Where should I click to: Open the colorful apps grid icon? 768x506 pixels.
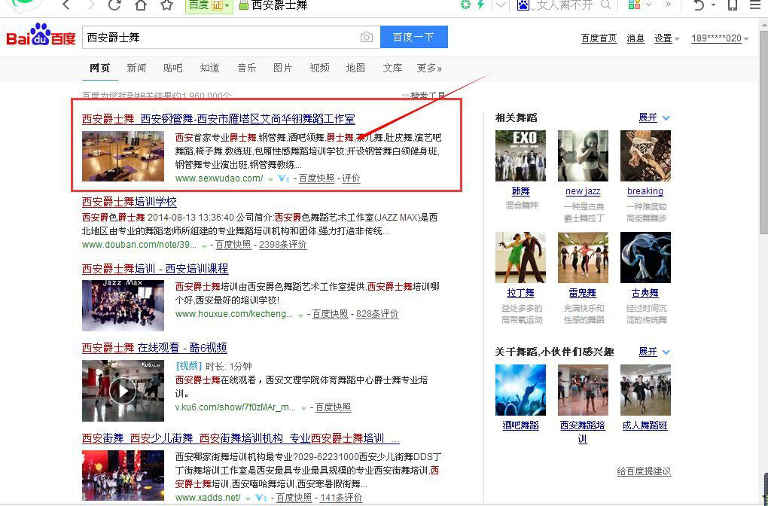click(x=634, y=5)
